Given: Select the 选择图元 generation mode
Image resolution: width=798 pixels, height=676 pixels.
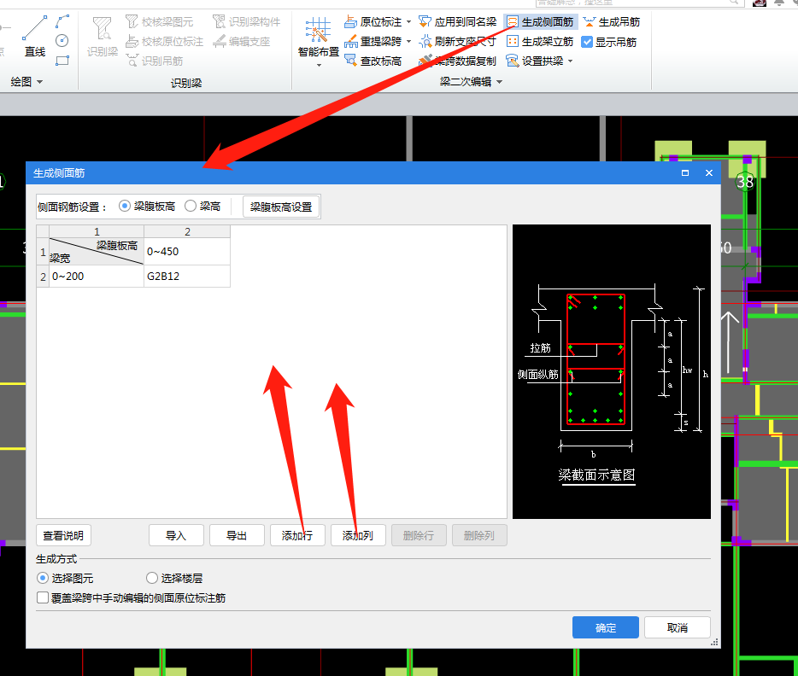Looking at the screenshot, I should click(x=43, y=578).
